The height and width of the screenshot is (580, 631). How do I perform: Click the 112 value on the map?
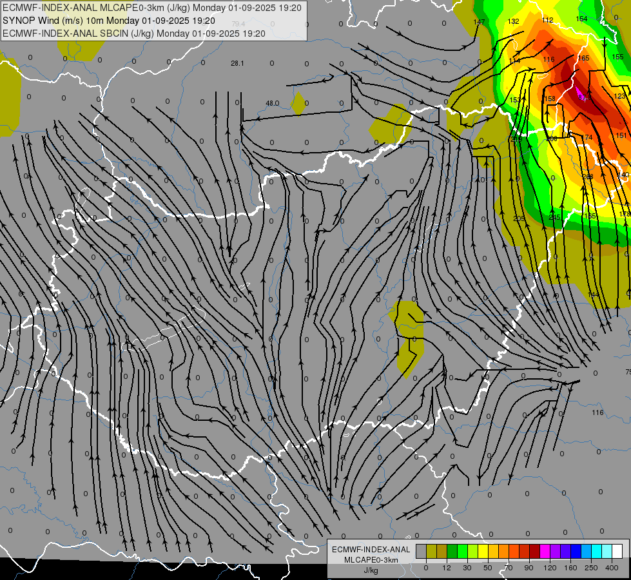click(x=548, y=20)
